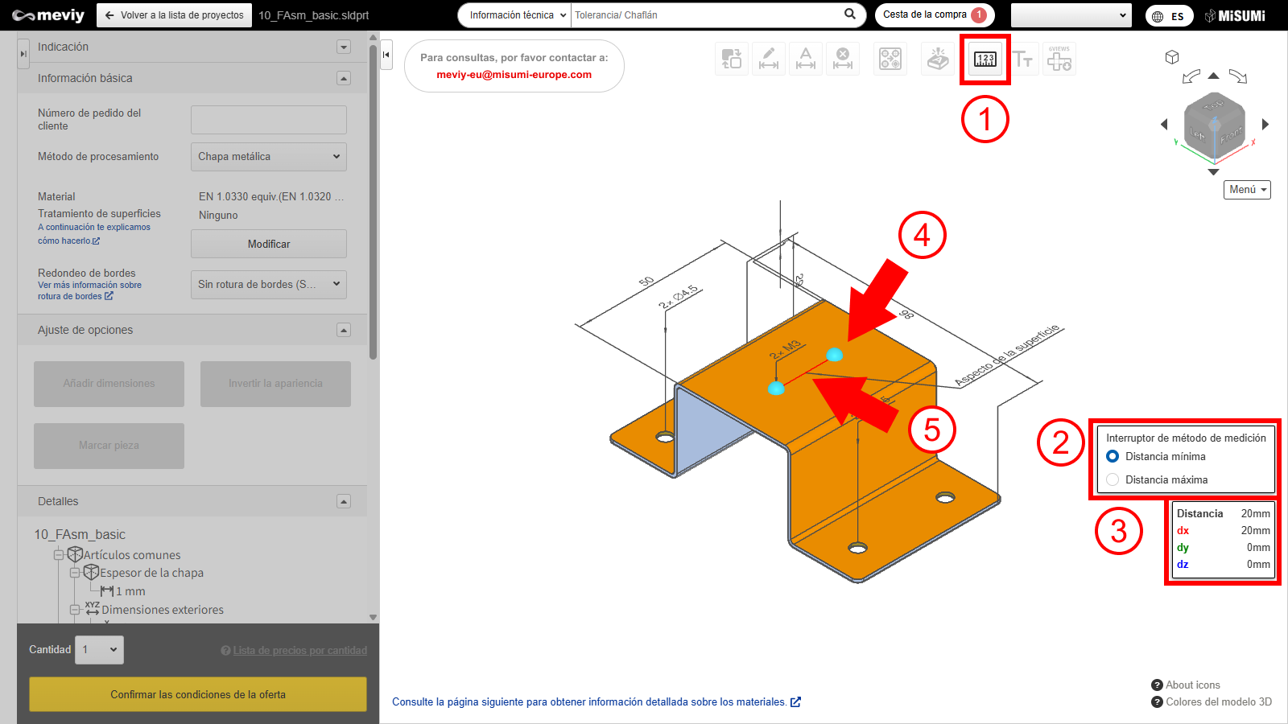
Task: Click the isometric cube view icon
Action: [1172, 57]
